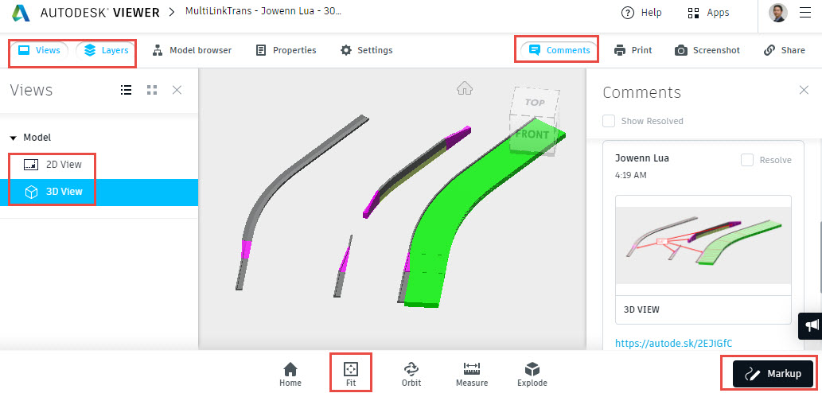The image size is (822, 393).
Task: Toggle the Comments panel
Action: [559, 50]
